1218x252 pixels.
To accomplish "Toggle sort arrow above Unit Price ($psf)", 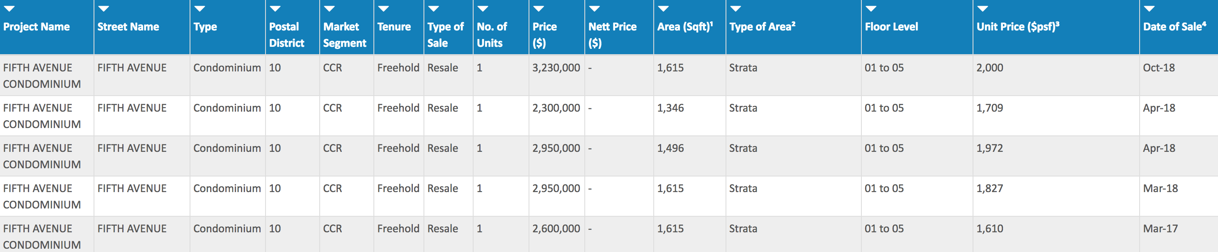I will tap(982, 9).
